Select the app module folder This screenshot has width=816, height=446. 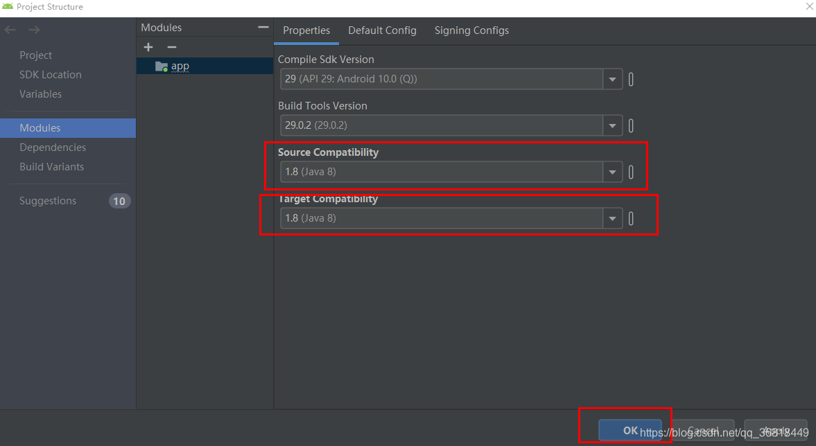(x=205, y=66)
